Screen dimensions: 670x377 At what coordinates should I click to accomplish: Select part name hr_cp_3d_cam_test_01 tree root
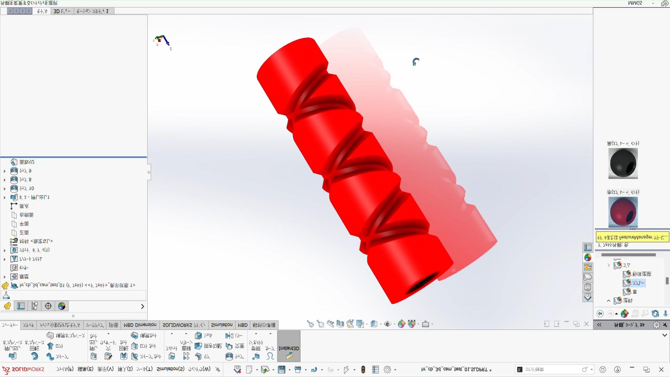tap(73, 286)
